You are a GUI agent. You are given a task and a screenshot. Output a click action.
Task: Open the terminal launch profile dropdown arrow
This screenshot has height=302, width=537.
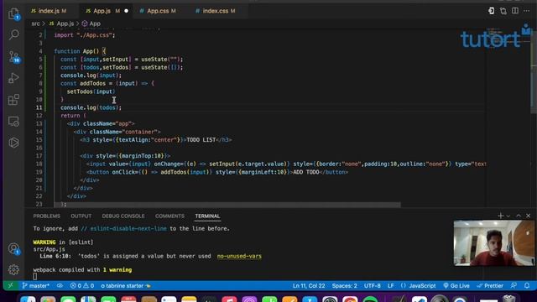tap(508, 216)
